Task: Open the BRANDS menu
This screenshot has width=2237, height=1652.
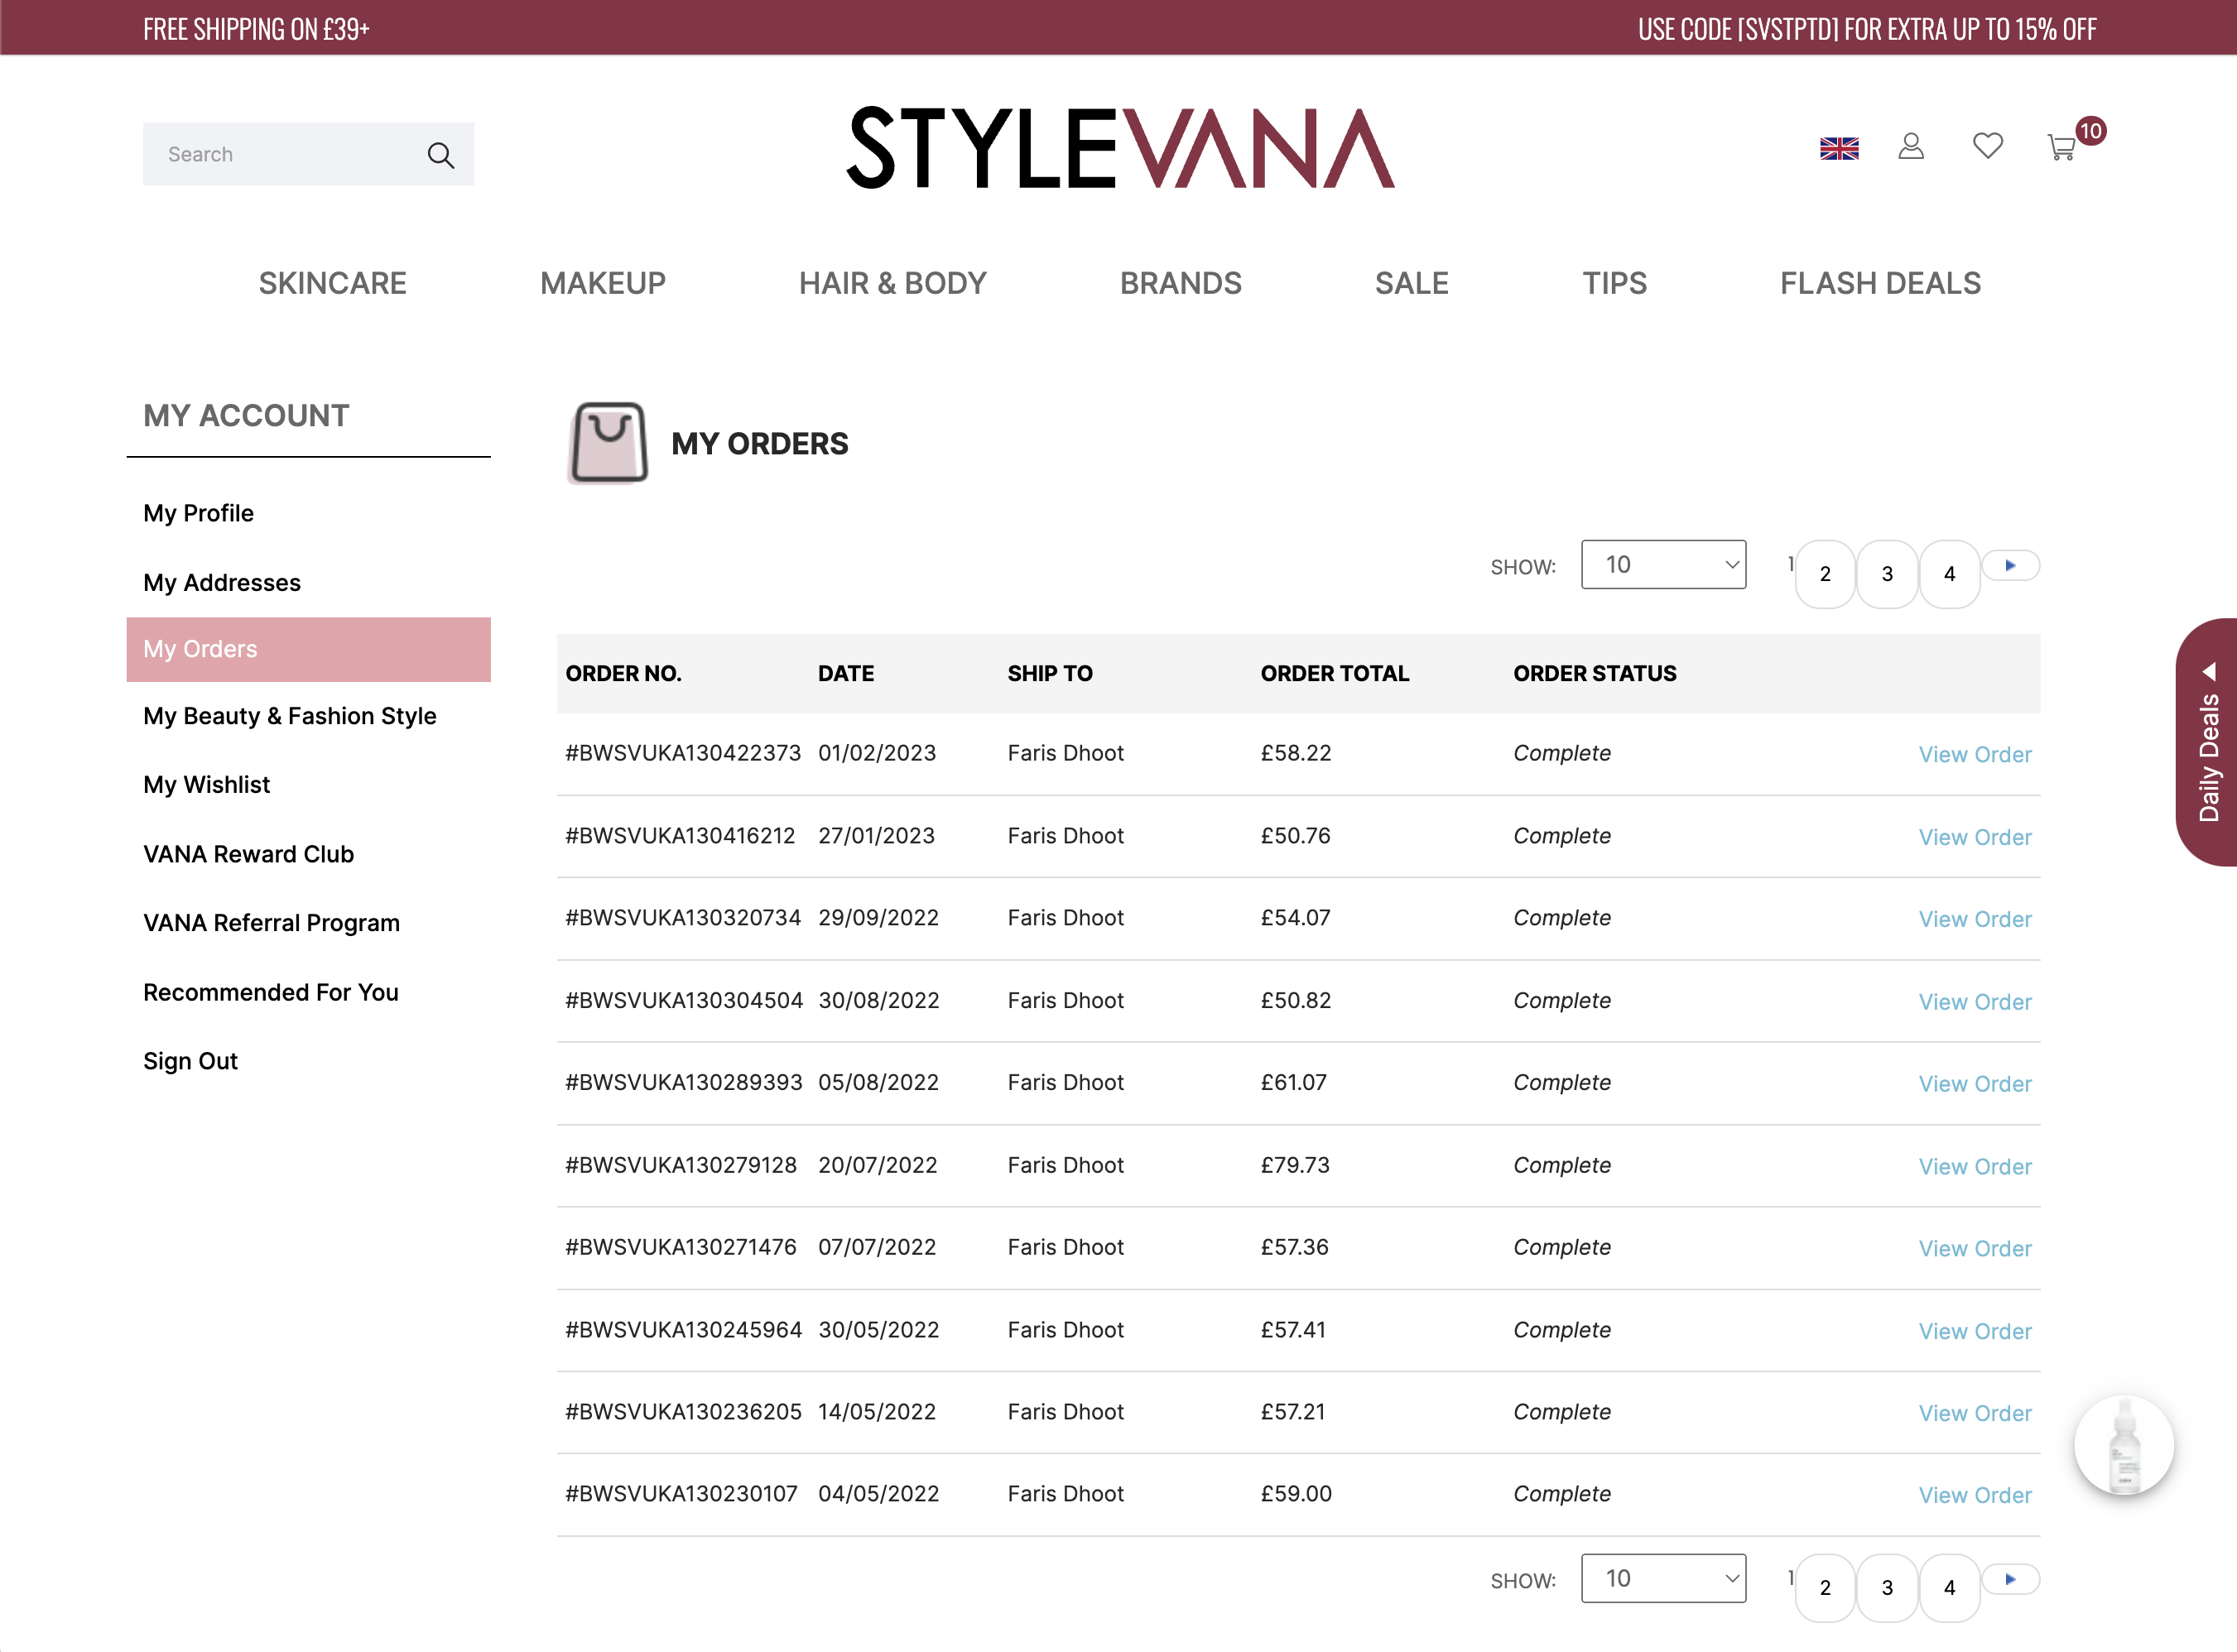Action: (1180, 284)
